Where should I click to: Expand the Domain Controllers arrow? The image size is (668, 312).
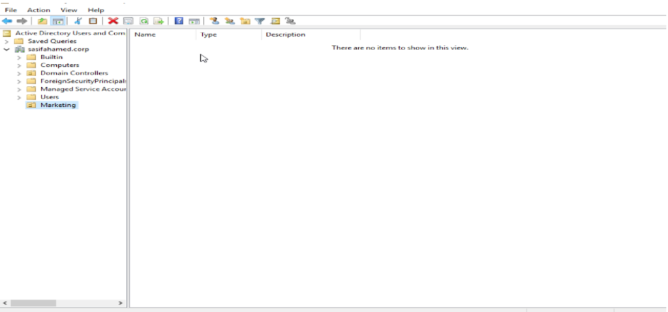[x=19, y=74]
